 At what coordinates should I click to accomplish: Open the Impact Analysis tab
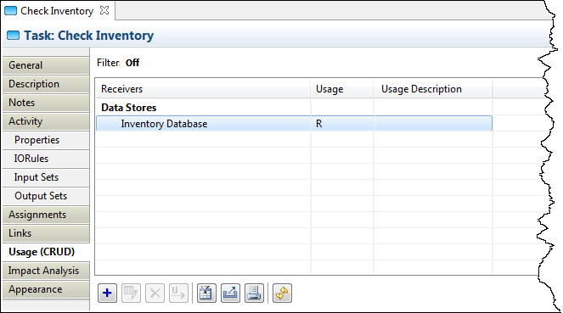[x=46, y=271]
